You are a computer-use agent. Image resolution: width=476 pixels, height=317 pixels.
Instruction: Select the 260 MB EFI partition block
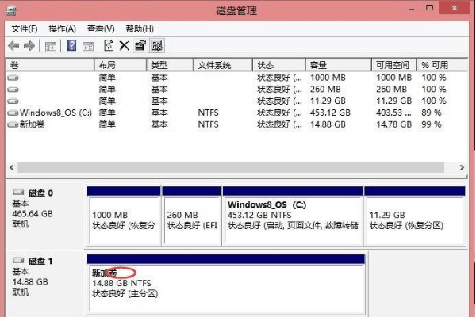pos(191,216)
